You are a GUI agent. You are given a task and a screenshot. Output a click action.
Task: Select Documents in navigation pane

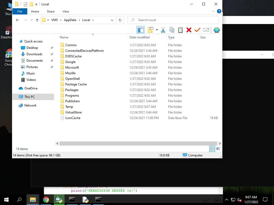35,61
